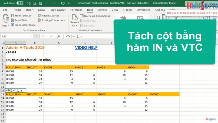Expand the Name Box dropdown
Image resolution: width=218 pixels, height=123 pixels.
[x=31, y=36]
